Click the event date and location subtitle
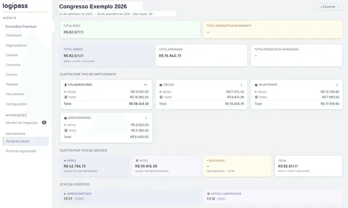Screen dimensions: 348x208 (106, 14)
